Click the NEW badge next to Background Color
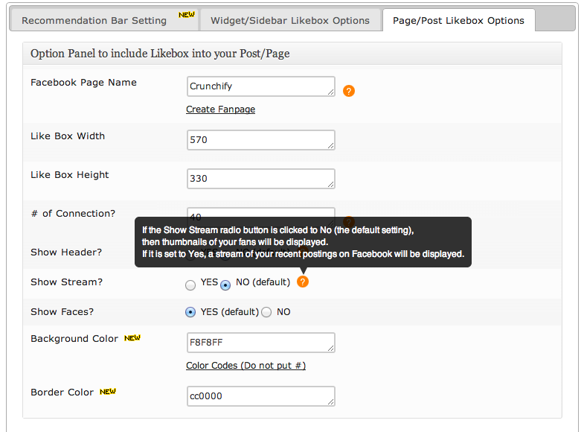 tap(132, 338)
